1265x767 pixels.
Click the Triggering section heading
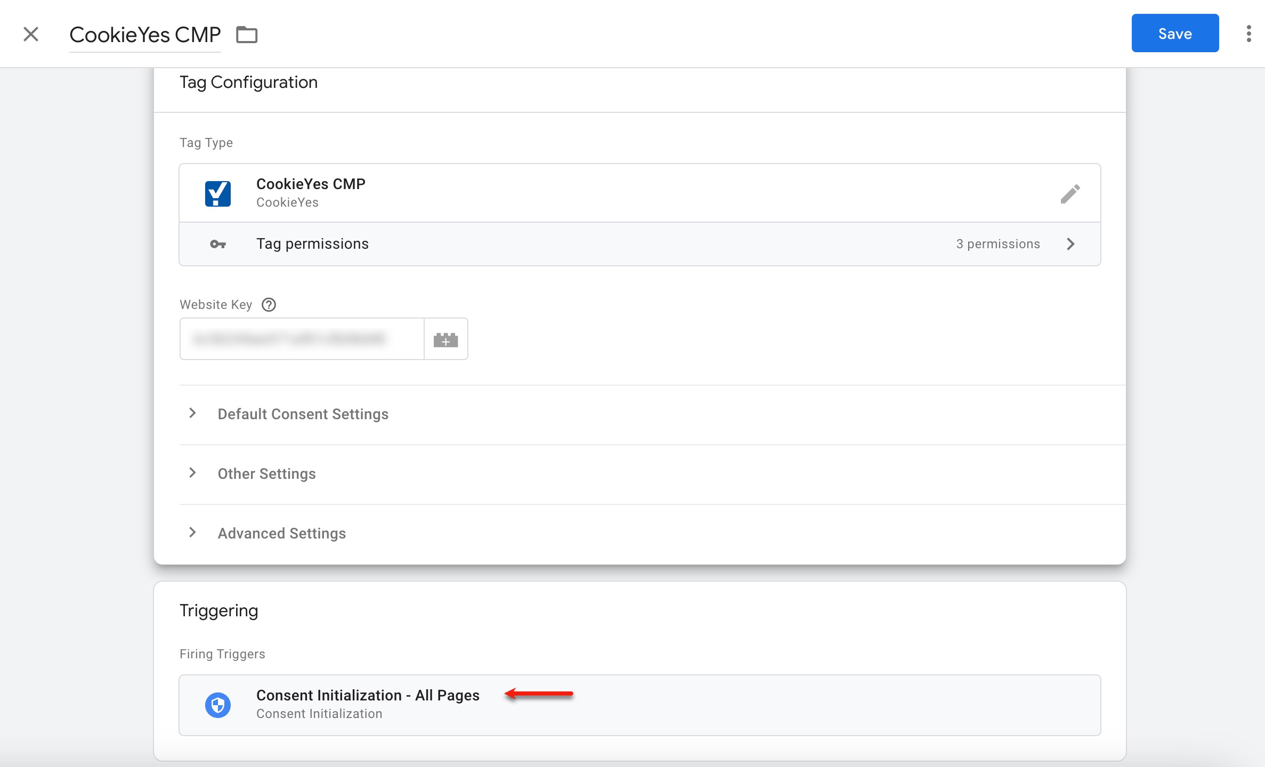click(x=219, y=610)
